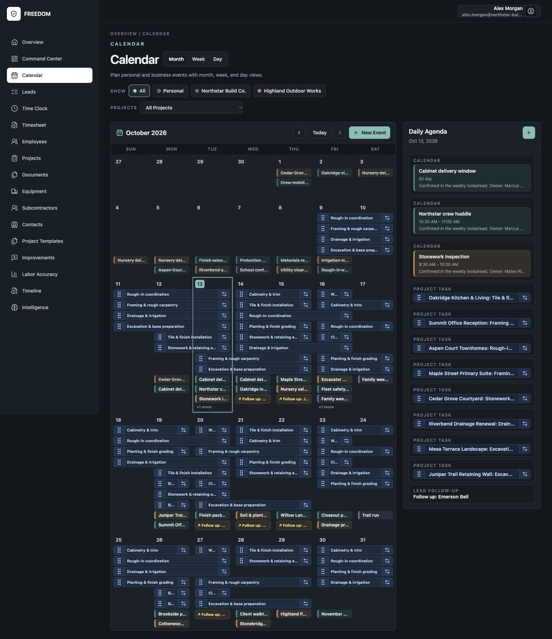
Task: Open Labor Accuracy chart icon
Action: 14,274
